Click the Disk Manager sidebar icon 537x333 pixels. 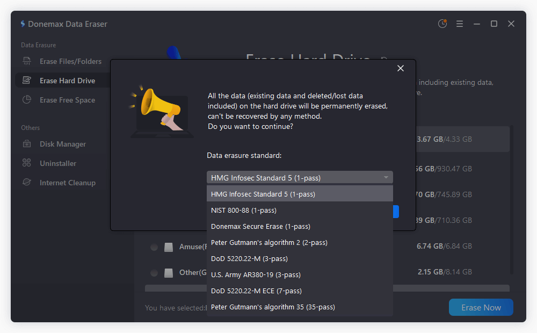[27, 144]
